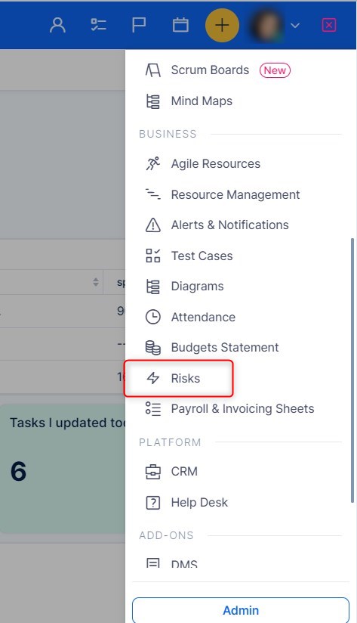Image resolution: width=357 pixels, height=623 pixels.
Task: Expand the avatar dropdown chevron
Action: point(294,26)
